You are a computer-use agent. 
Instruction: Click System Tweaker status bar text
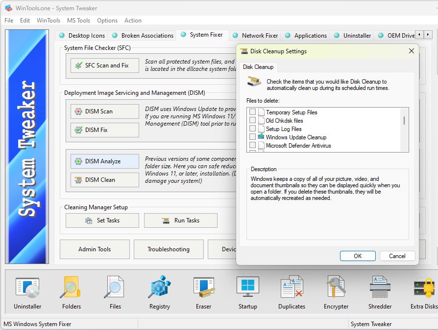(371, 324)
